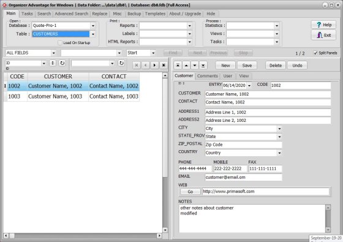Click the NOTES box scrollbar down arrow
Viewport: 343px width, 242px height.
pos(328,230)
